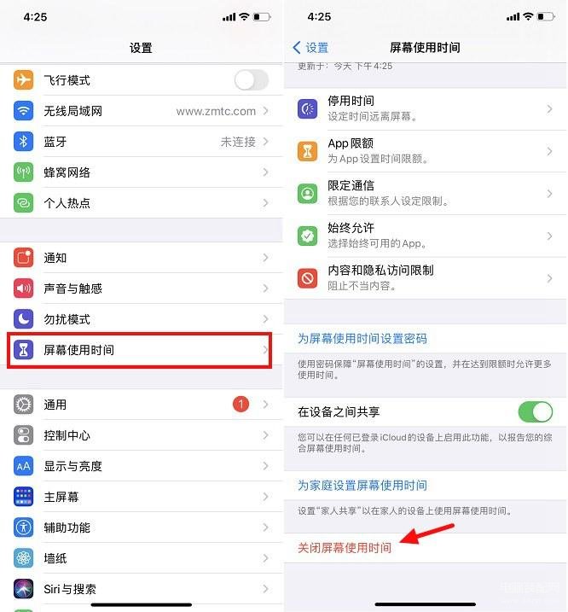The width and height of the screenshot is (568, 612).
Task: Tap the Cellular (蜂窝网络) antenna icon
Action: (23, 172)
